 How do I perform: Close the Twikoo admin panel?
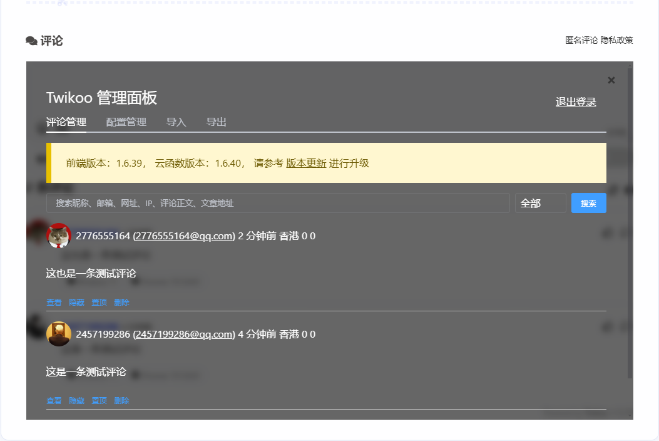pos(611,80)
